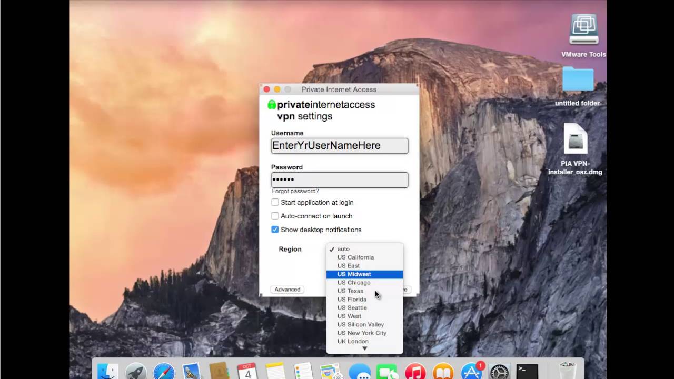Image resolution: width=674 pixels, height=379 pixels.
Task: Open Messages in the dock
Action: (x=360, y=371)
